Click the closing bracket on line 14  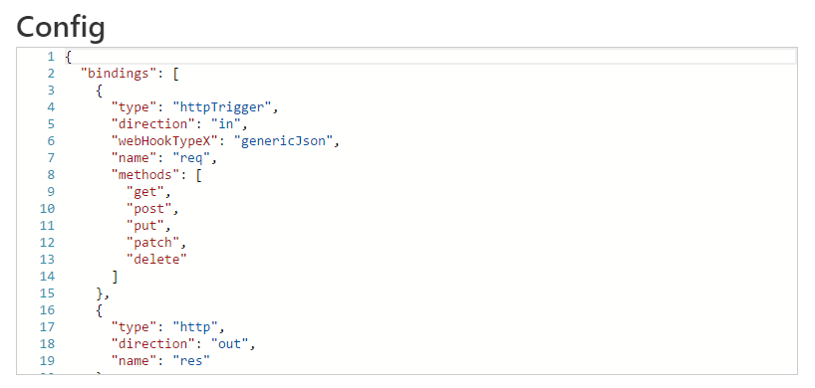pyautogui.click(x=115, y=276)
